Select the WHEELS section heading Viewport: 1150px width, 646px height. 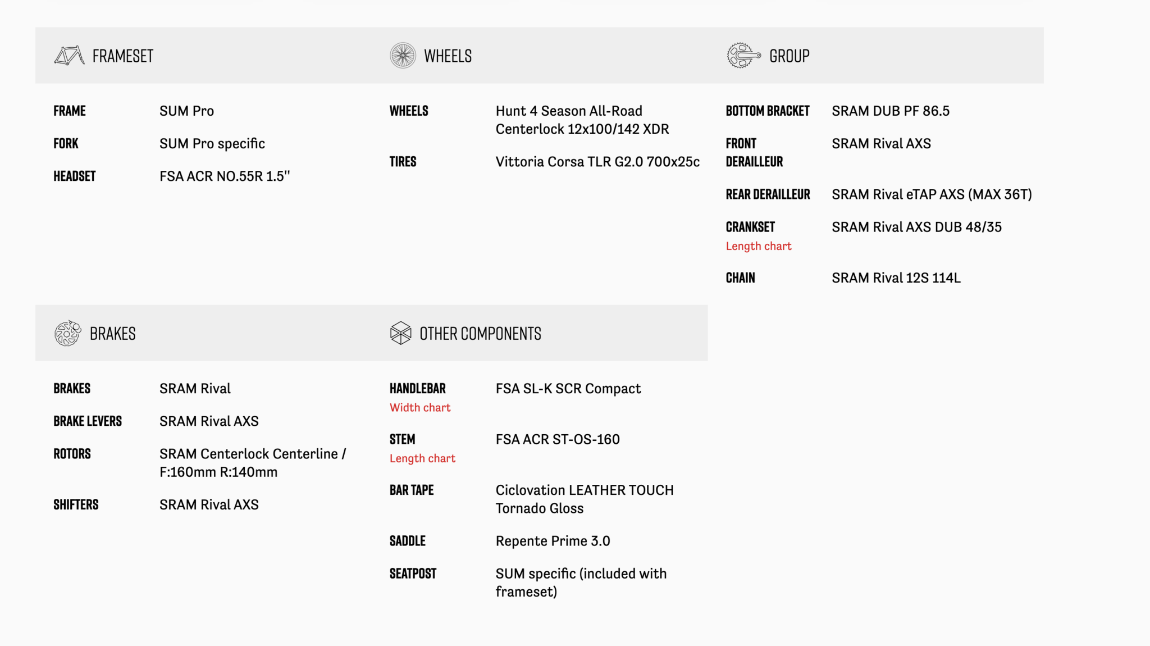(448, 56)
